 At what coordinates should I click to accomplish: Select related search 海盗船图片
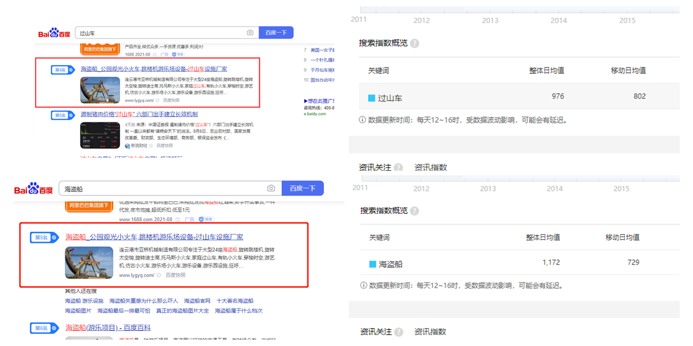click(x=78, y=311)
